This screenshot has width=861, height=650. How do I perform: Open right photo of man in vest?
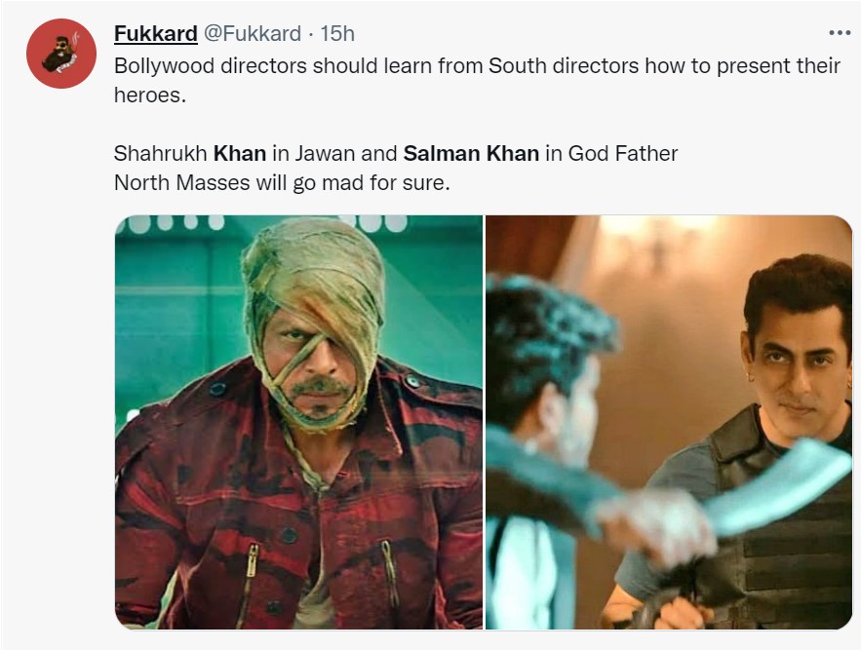[x=669, y=421]
